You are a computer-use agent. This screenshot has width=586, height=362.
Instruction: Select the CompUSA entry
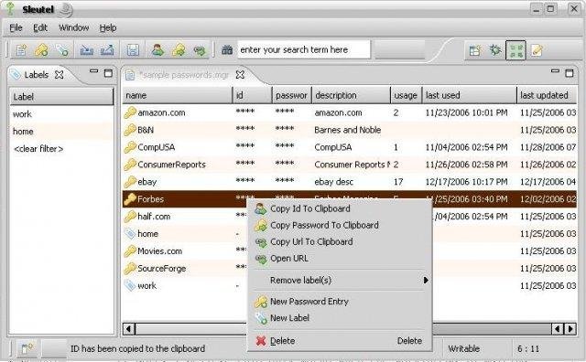click(350, 147)
